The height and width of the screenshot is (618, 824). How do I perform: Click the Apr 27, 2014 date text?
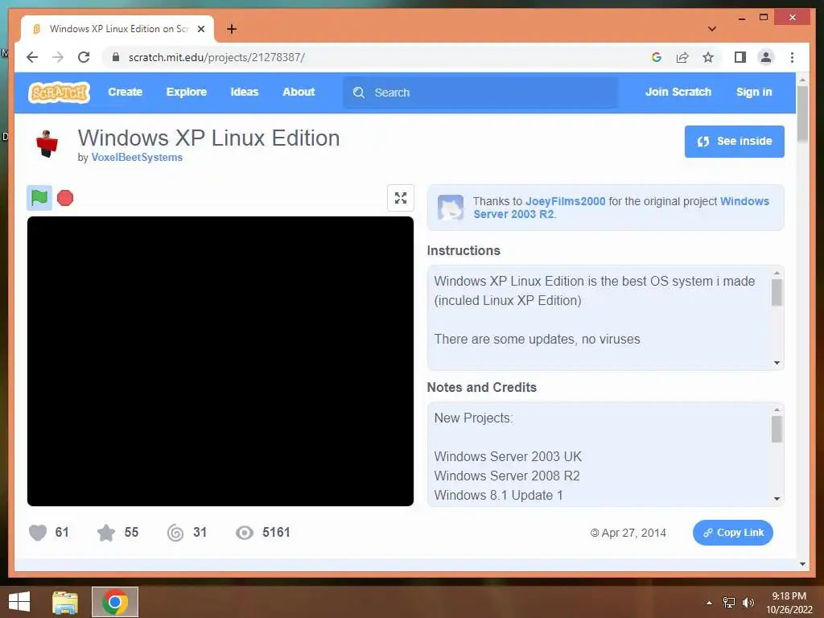click(x=633, y=533)
